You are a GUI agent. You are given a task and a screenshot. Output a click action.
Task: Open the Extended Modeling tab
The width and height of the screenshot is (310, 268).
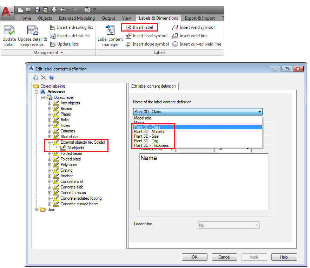(x=77, y=18)
